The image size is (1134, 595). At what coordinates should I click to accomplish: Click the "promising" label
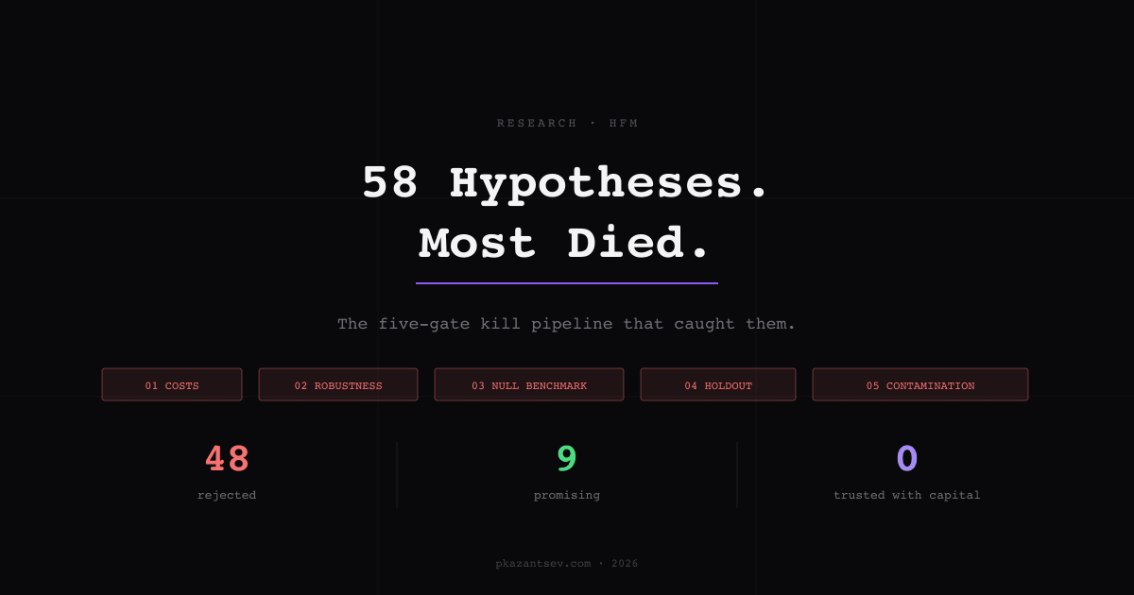click(567, 495)
